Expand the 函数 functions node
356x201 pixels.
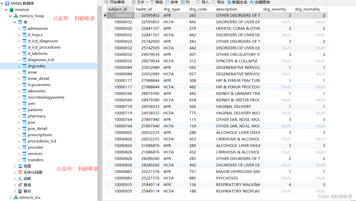tap(15, 179)
